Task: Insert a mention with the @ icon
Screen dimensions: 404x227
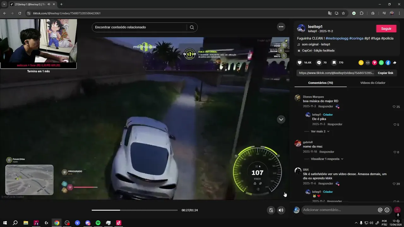Action: 380,210
